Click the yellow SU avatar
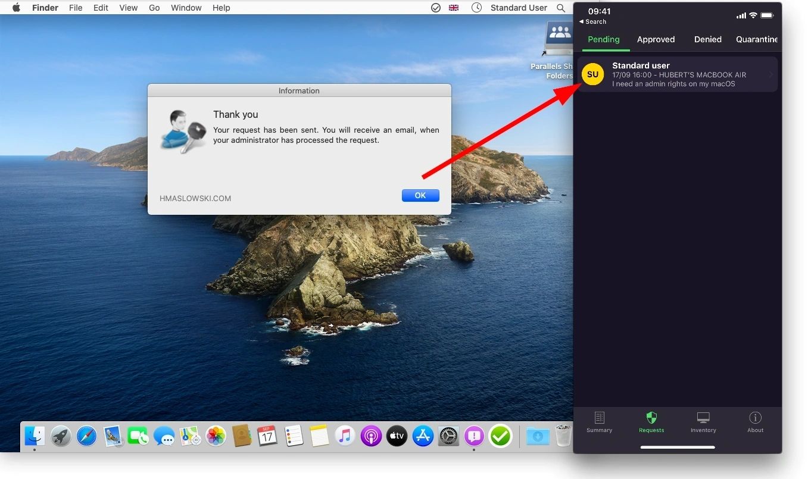Viewport: 808px width, 479px height. point(592,74)
